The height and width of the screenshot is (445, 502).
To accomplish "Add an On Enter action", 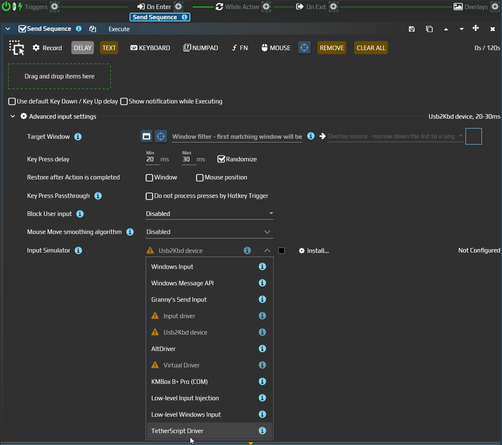I will coord(178,7).
